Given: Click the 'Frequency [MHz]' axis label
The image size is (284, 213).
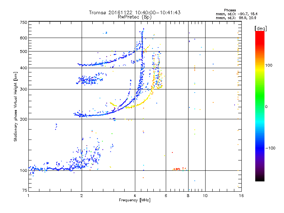Looking at the screenshot, I should [x=135, y=200].
